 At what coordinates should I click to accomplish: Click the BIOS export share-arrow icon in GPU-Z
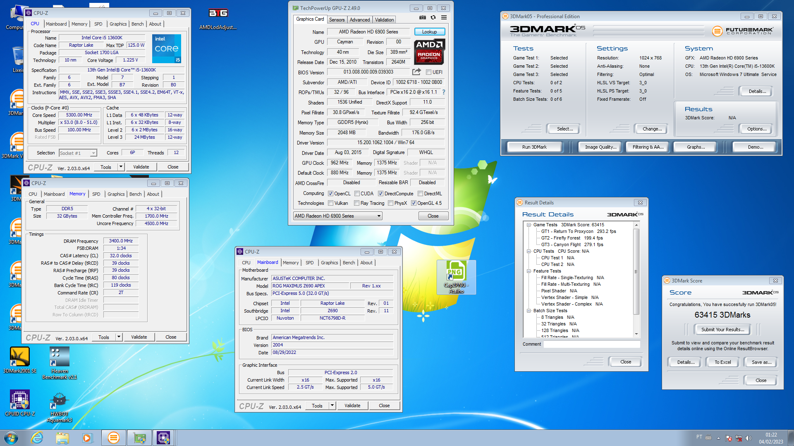coord(416,72)
